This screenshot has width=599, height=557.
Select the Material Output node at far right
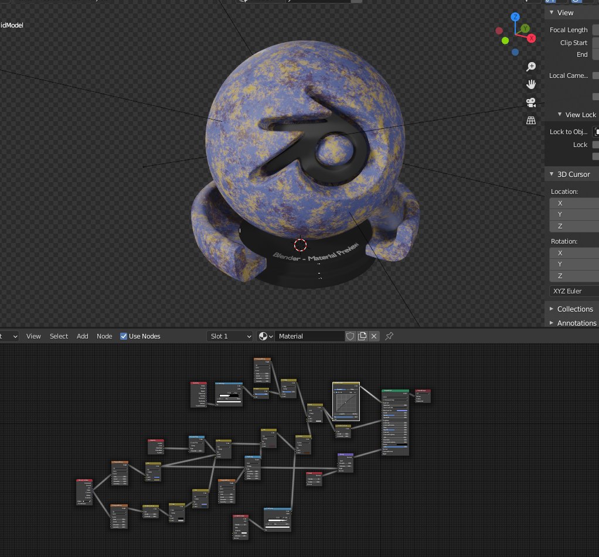pyautogui.click(x=423, y=397)
